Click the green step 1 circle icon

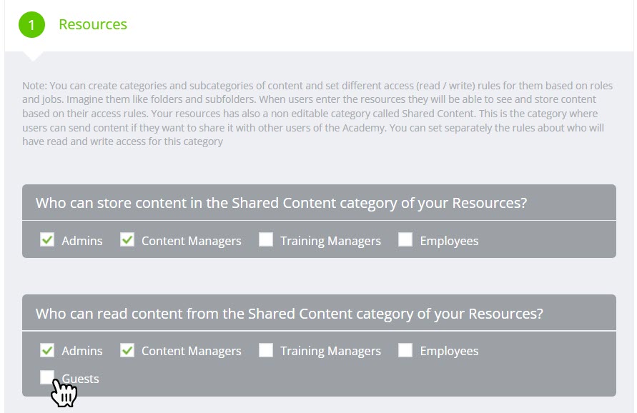coord(31,25)
